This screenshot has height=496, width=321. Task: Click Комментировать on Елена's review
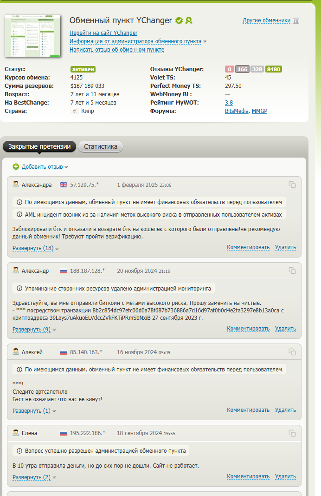(x=248, y=476)
